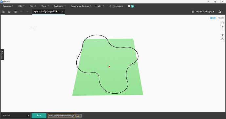This screenshot has width=226, height=119.
Task: Click the zoom out minus icon
Action: (x=222, y=30)
